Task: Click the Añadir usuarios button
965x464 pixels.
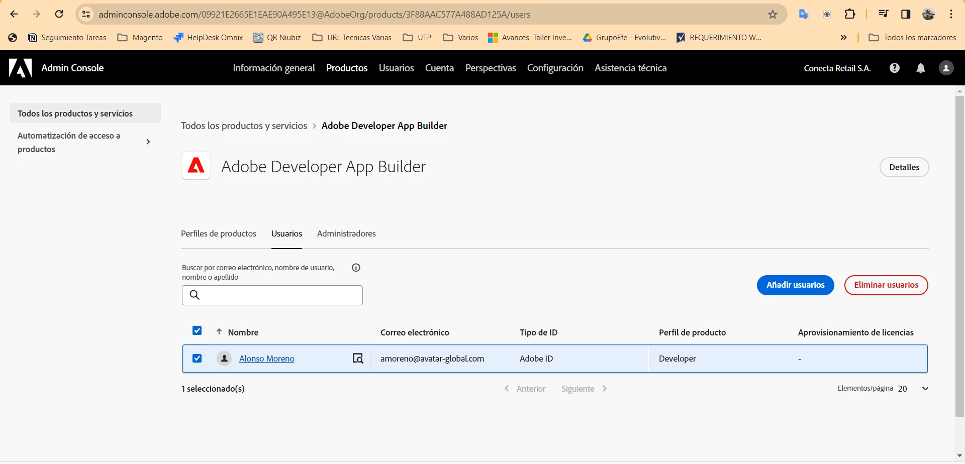Action: (796, 285)
